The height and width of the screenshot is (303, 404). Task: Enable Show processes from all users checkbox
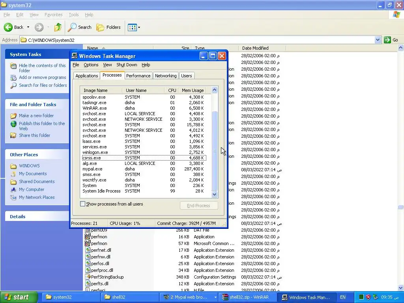point(83,204)
